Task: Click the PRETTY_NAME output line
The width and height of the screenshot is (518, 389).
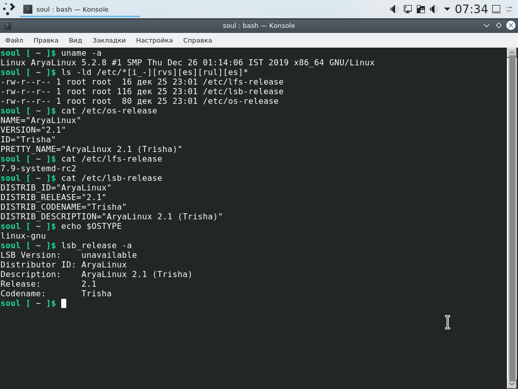Action: tap(91, 149)
